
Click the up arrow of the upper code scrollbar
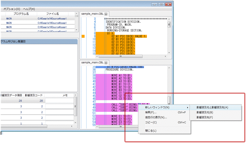(169, 19)
